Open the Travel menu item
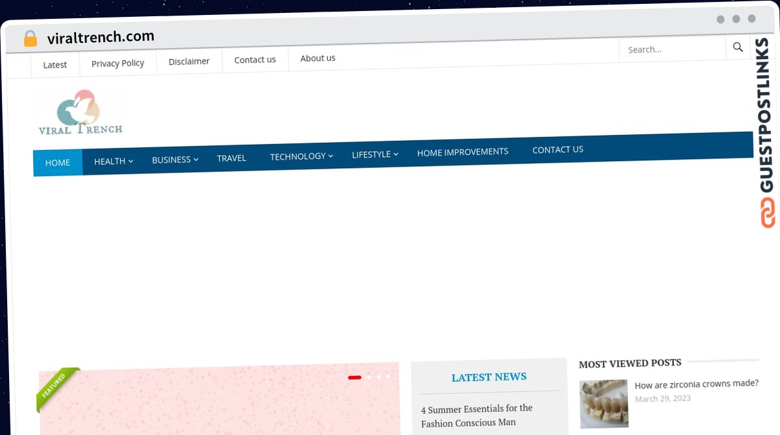 pos(231,158)
